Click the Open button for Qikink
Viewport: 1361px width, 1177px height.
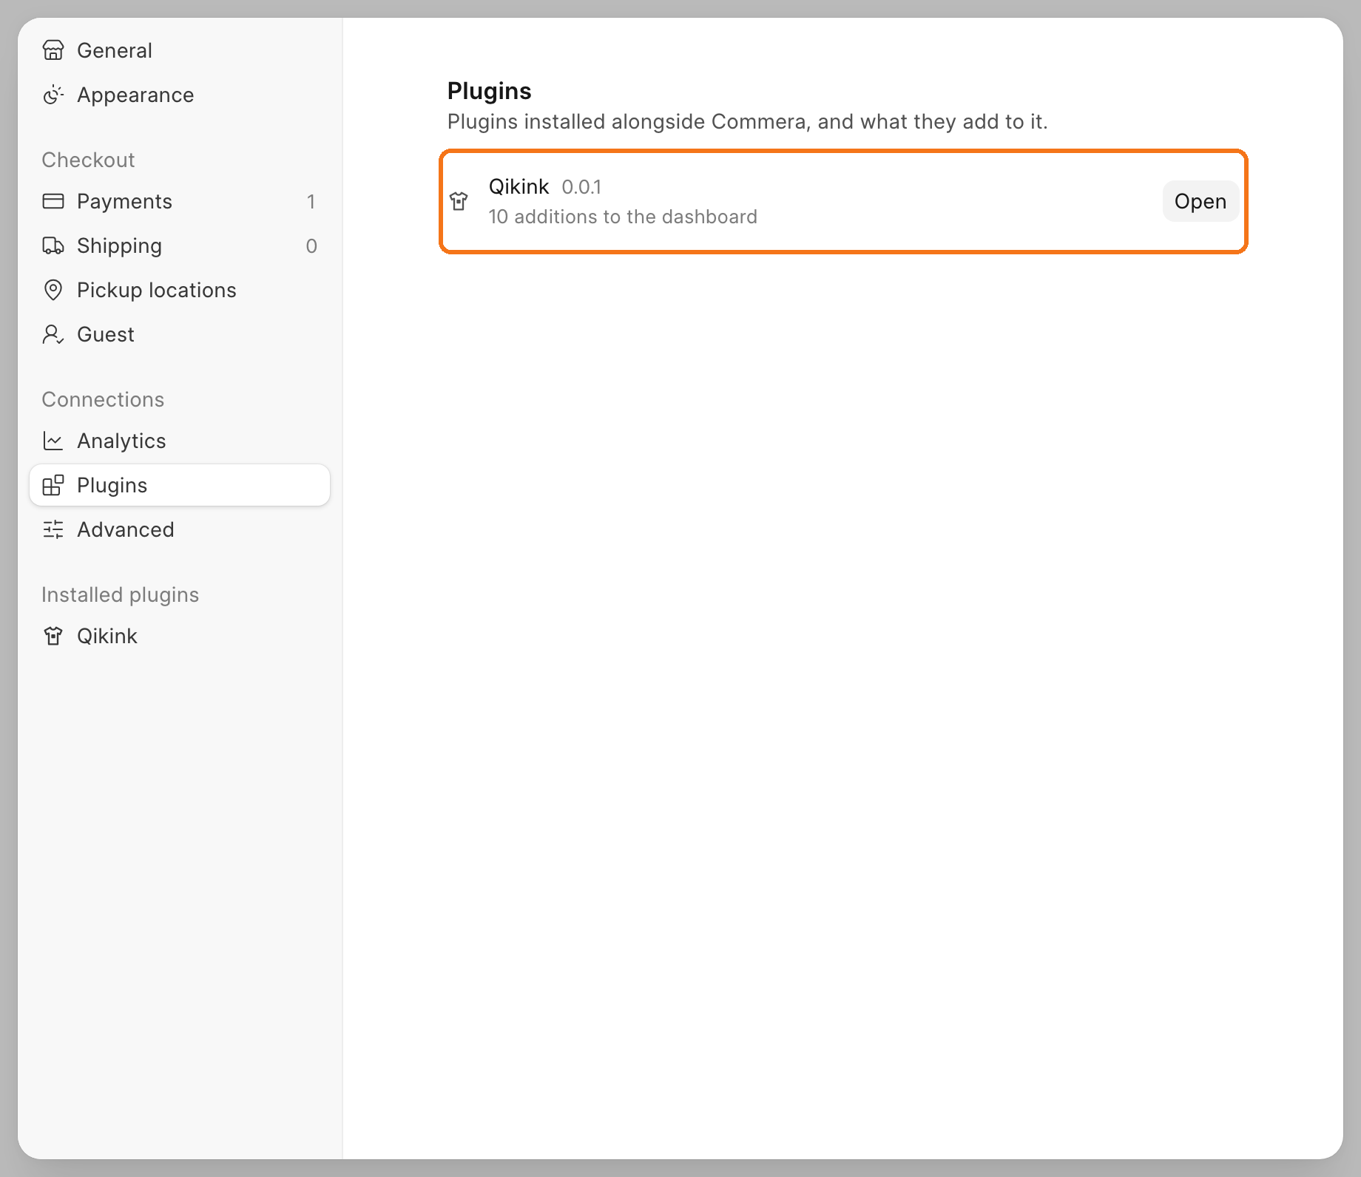[1200, 201]
